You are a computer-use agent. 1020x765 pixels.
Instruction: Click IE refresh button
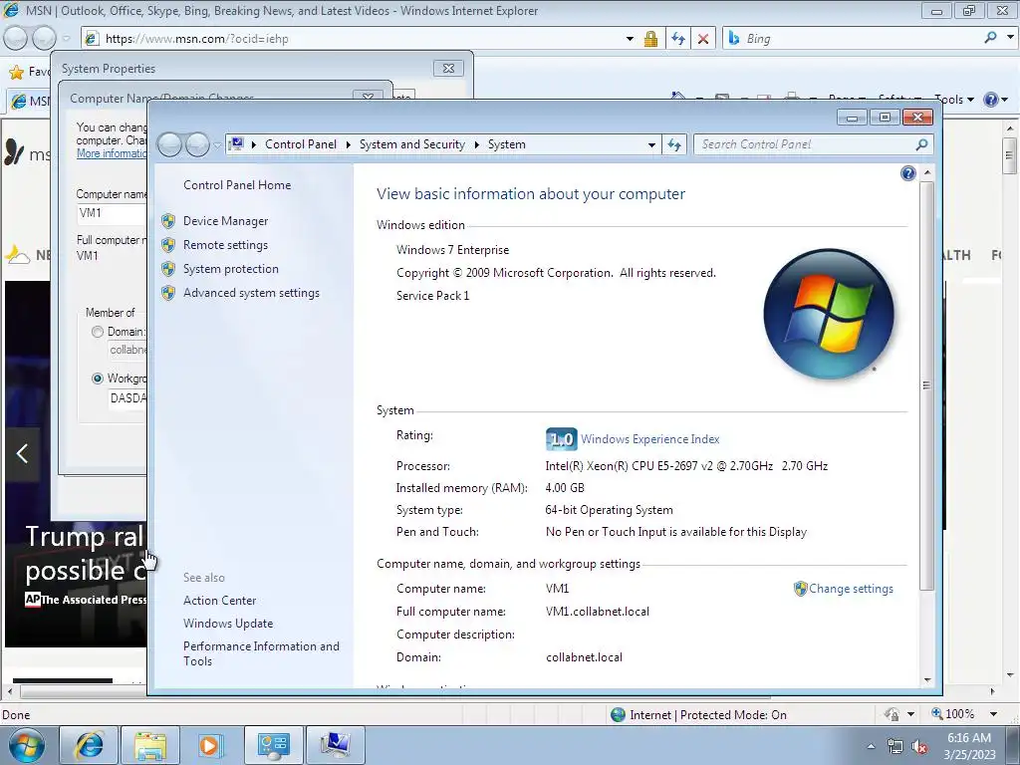pos(677,39)
